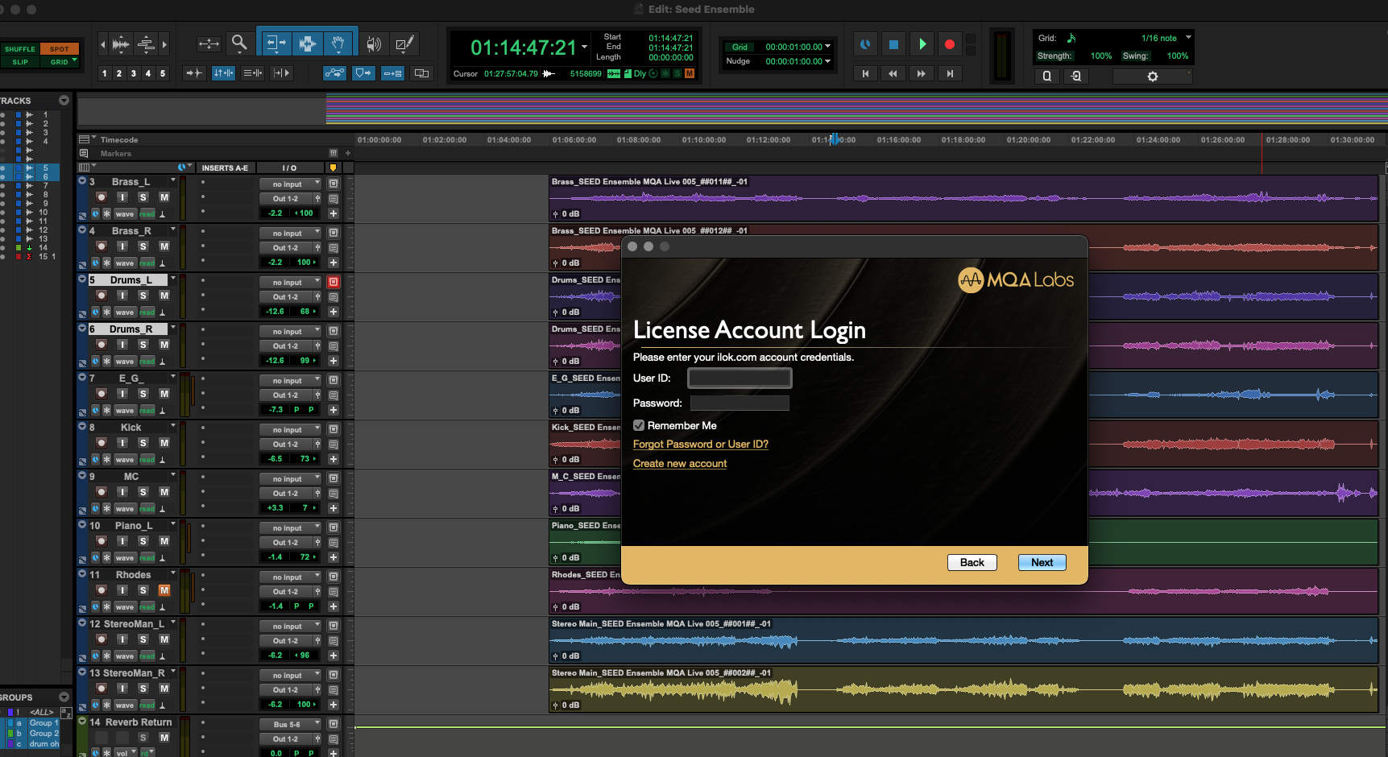Click the Fast Forward transport button

(921, 73)
